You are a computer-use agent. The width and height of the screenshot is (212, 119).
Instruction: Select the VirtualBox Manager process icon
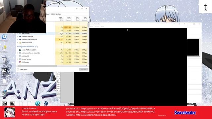[x=20, y=36]
